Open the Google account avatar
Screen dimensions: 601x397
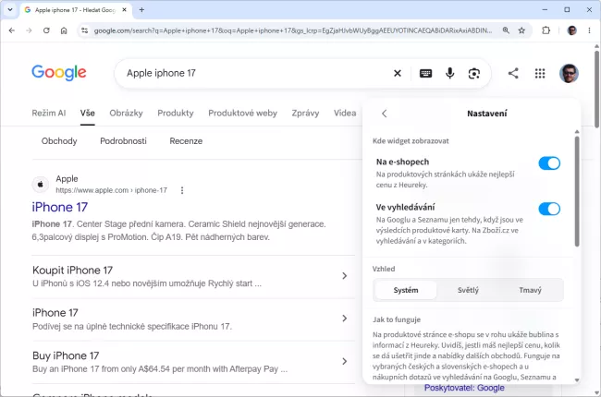pyautogui.click(x=569, y=73)
